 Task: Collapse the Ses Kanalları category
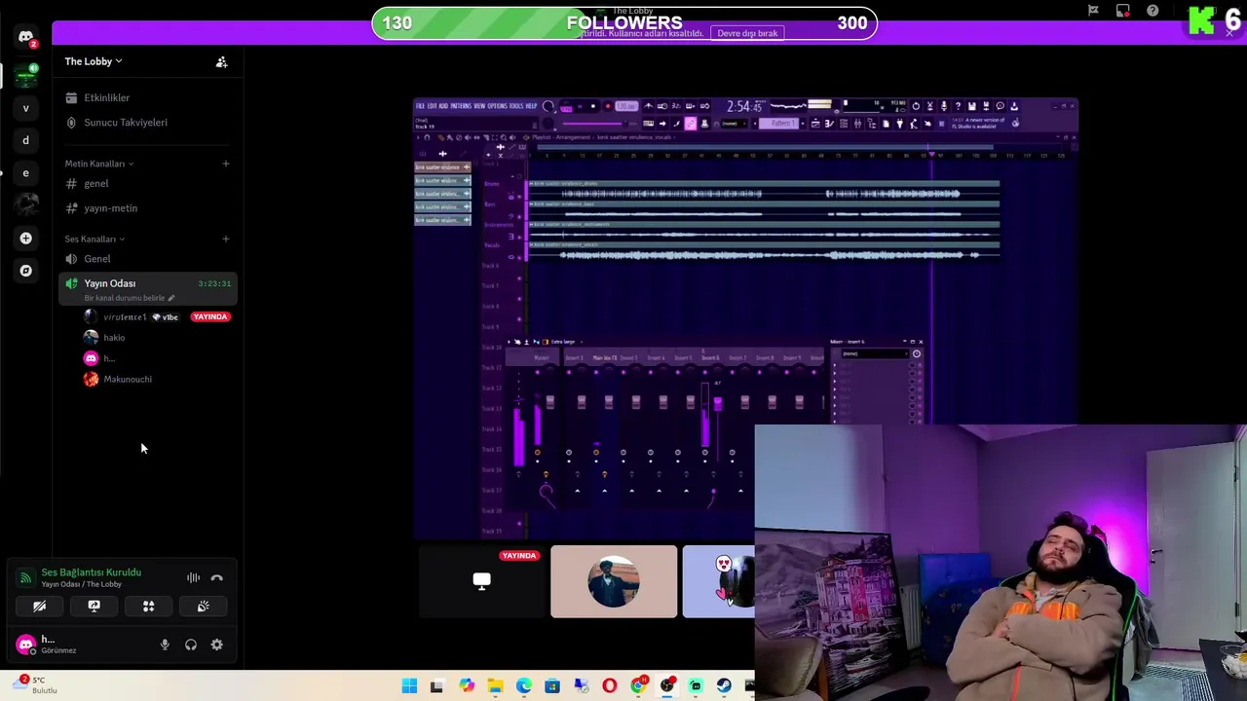94,239
